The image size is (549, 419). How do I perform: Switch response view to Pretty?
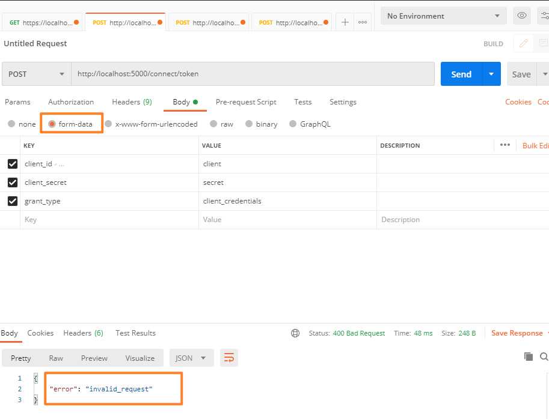click(x=20, y=358)
